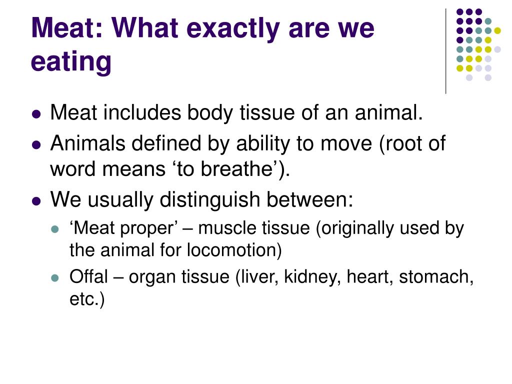Image resolution: width=512 pixels, height=384 pixels.
Task: Click the yellow dot at the right edge of the dot grid
Action: coord(497,30)
